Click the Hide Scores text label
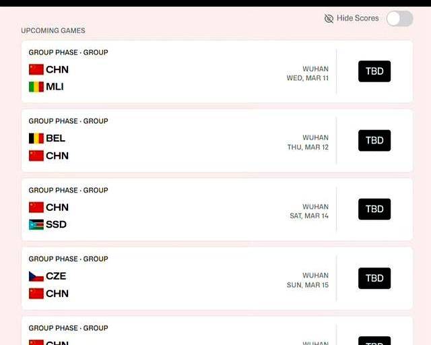The height and width of the screenshot is (345, 431). point(358,18)
